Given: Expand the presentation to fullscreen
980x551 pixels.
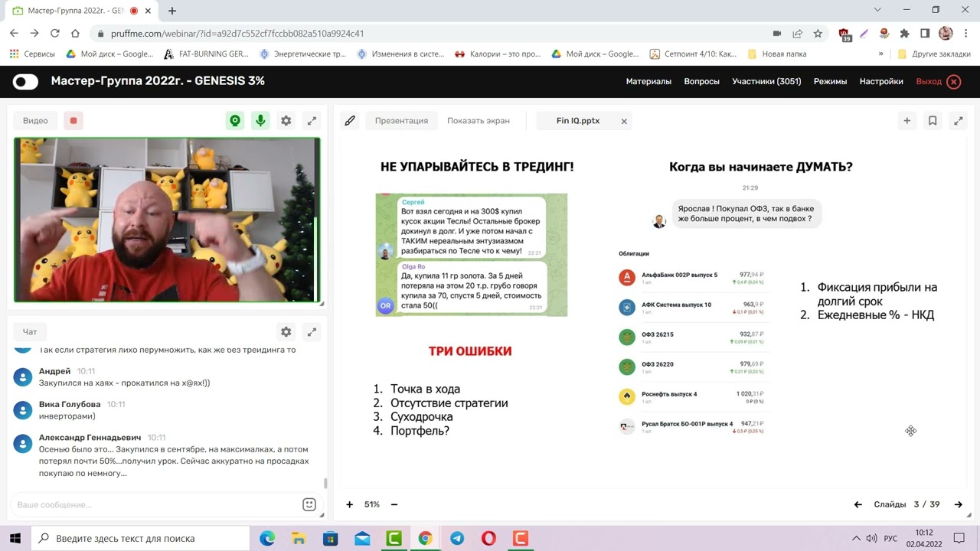Looking at the screenshot, I should click(958, 120).
